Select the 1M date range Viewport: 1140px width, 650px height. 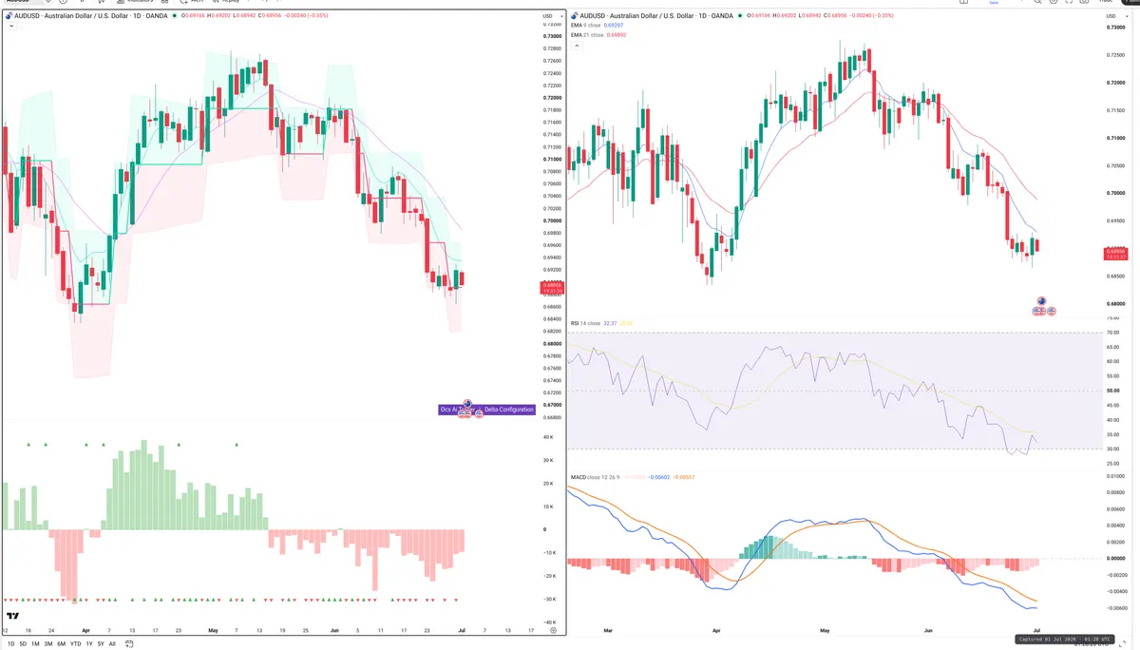coord(35,644)
